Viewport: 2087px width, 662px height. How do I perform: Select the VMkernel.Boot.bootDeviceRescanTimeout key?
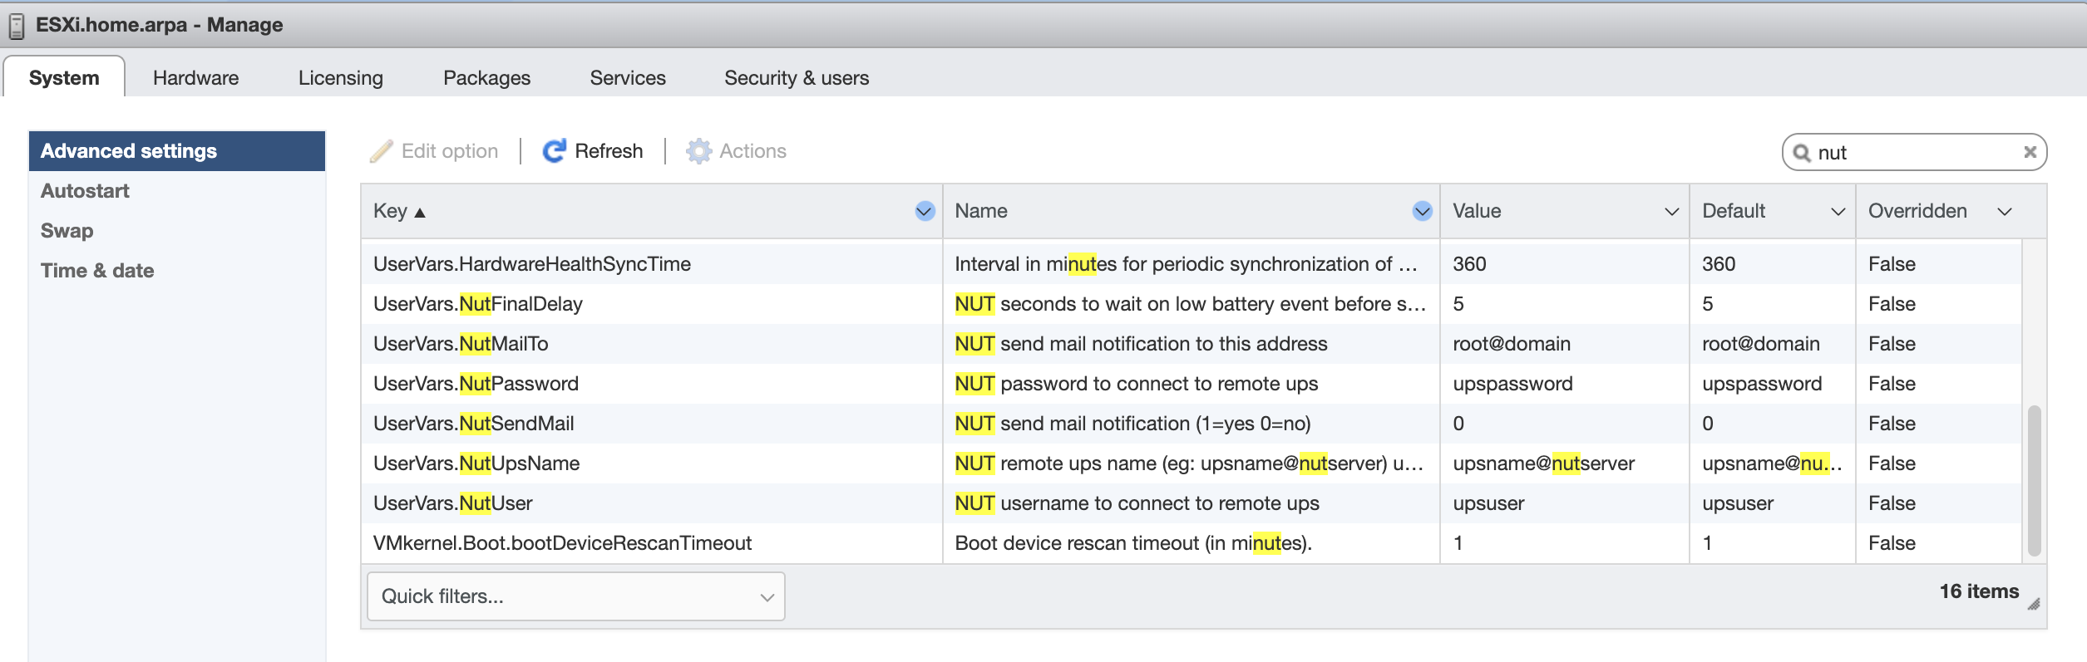point(562,543)
